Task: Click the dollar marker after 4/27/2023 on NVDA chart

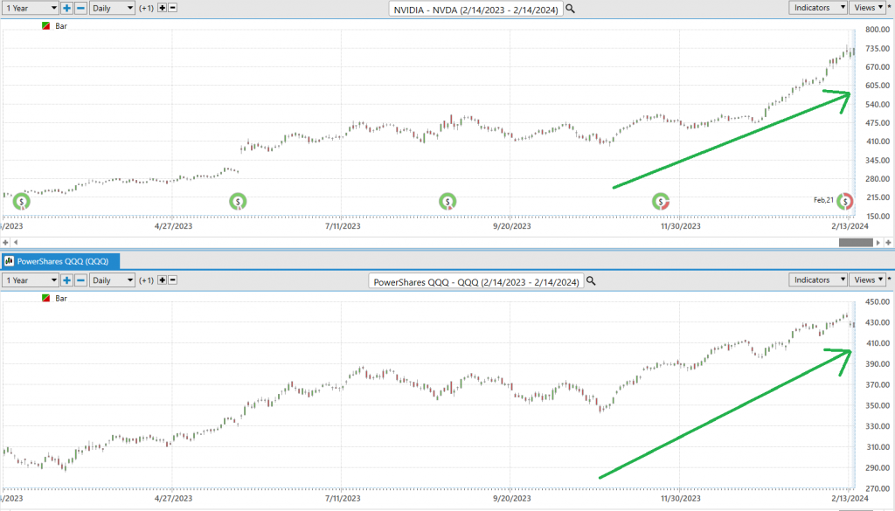Action: (x=238, y=201)
